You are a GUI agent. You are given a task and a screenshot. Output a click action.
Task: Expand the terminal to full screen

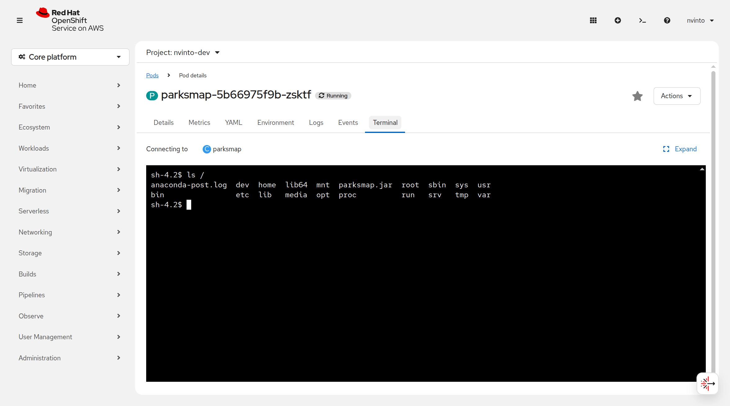point(680,149)
